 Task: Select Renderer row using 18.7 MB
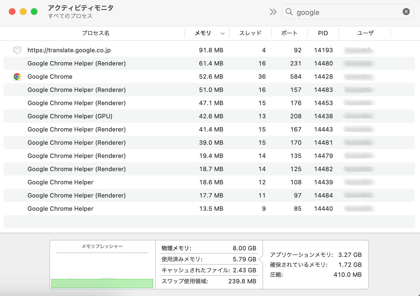[209, 169]
